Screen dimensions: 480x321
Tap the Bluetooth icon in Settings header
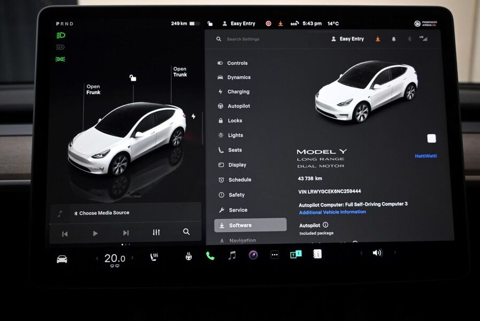[409, 39]
